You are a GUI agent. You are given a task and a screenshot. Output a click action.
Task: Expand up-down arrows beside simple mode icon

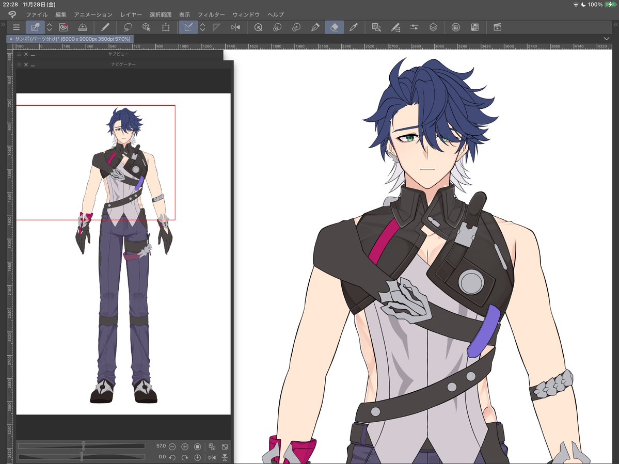pos(50,27)
